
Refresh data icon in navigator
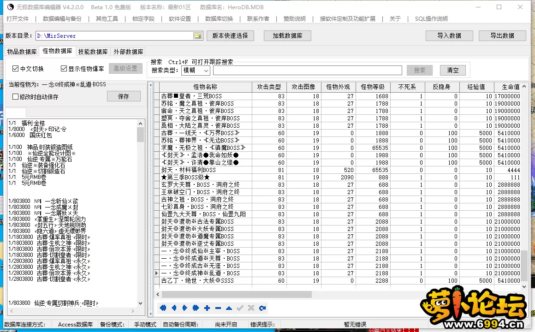tap(262, 308)
